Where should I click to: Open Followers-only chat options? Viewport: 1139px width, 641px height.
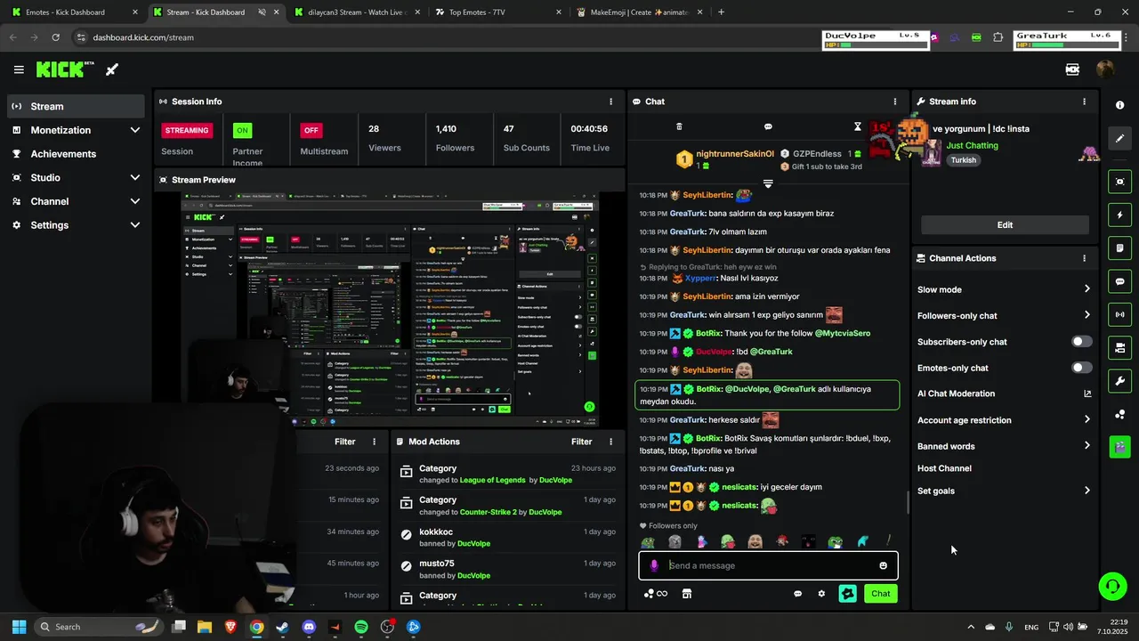coord(1005,315)
